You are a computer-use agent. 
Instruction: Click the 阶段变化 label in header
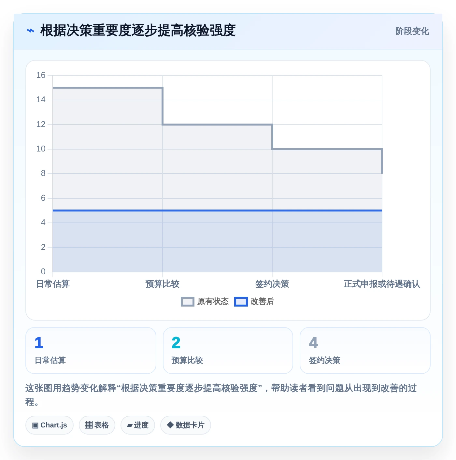click(412, 31)
